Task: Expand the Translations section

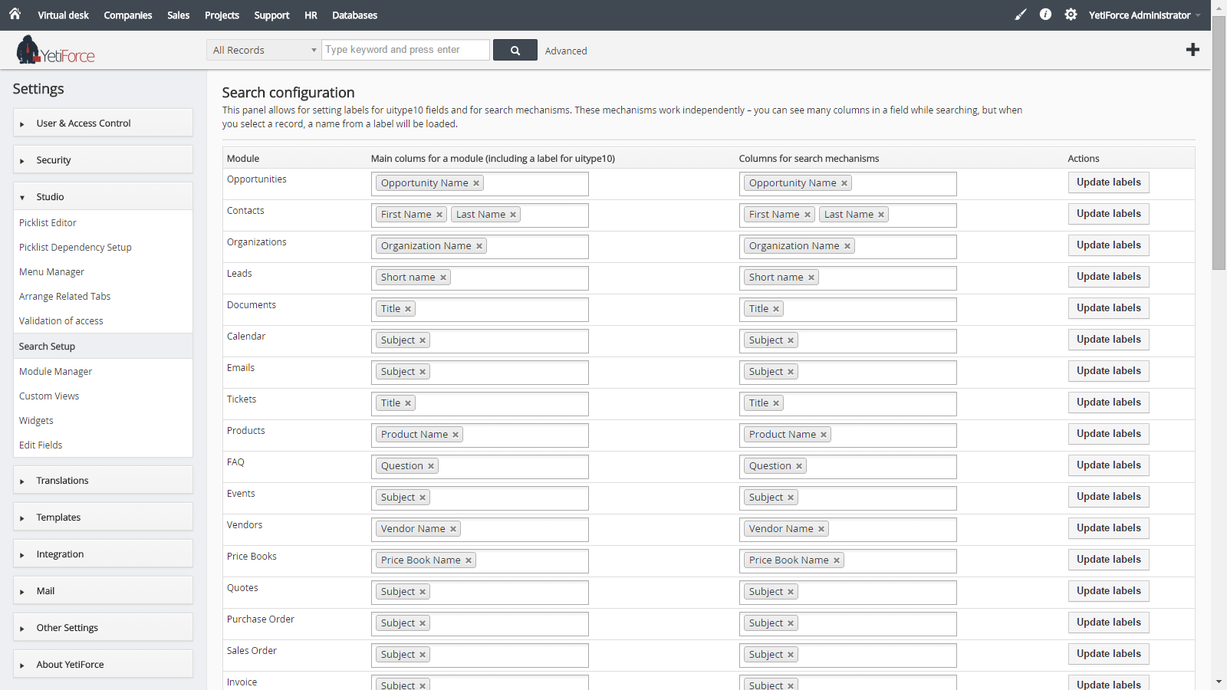Action: (x=103, y=481)
